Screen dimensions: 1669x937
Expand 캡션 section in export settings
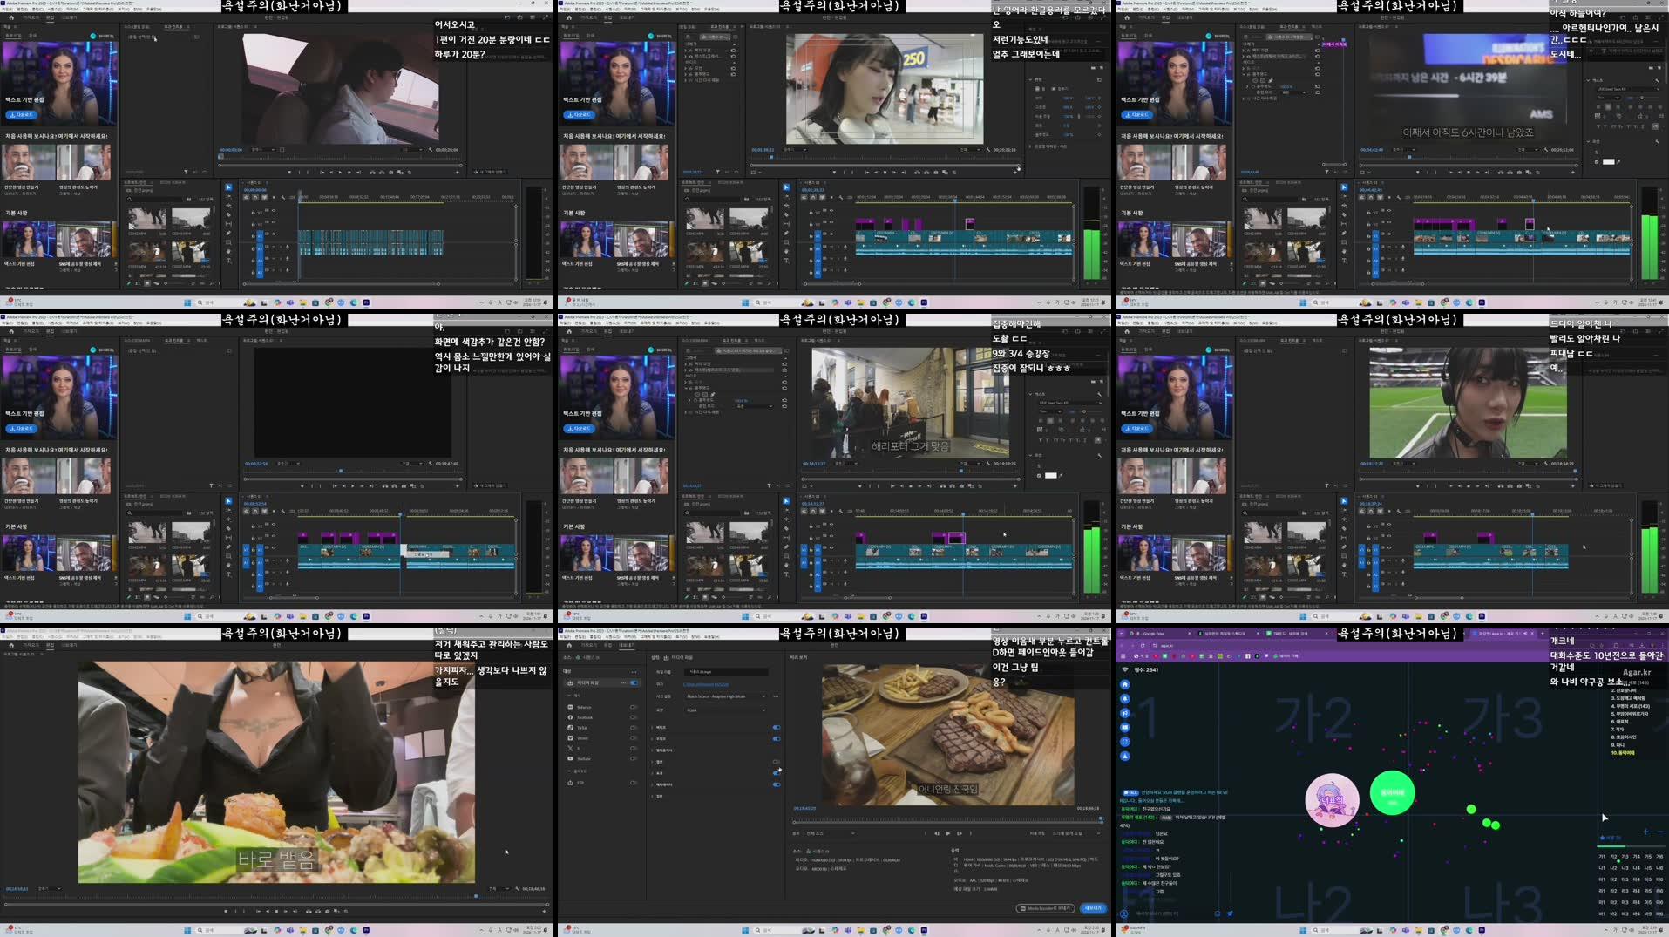point(652,762)
